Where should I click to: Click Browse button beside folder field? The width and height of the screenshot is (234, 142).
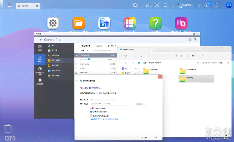click(x=140, y=104)
